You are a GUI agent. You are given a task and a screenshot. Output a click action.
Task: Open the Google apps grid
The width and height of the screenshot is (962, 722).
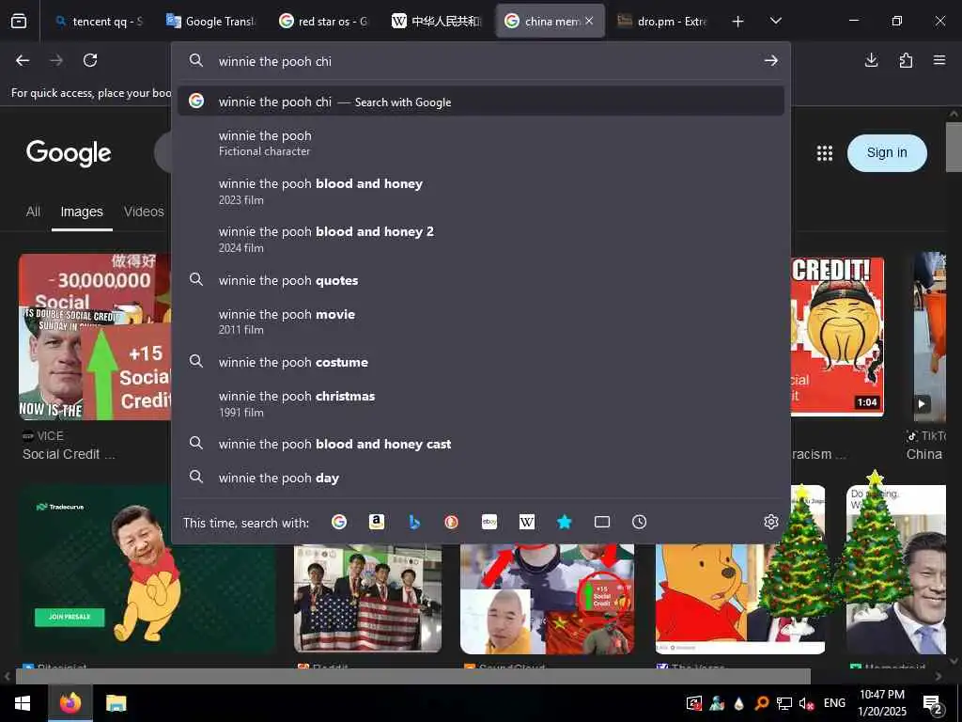(825, 153)
